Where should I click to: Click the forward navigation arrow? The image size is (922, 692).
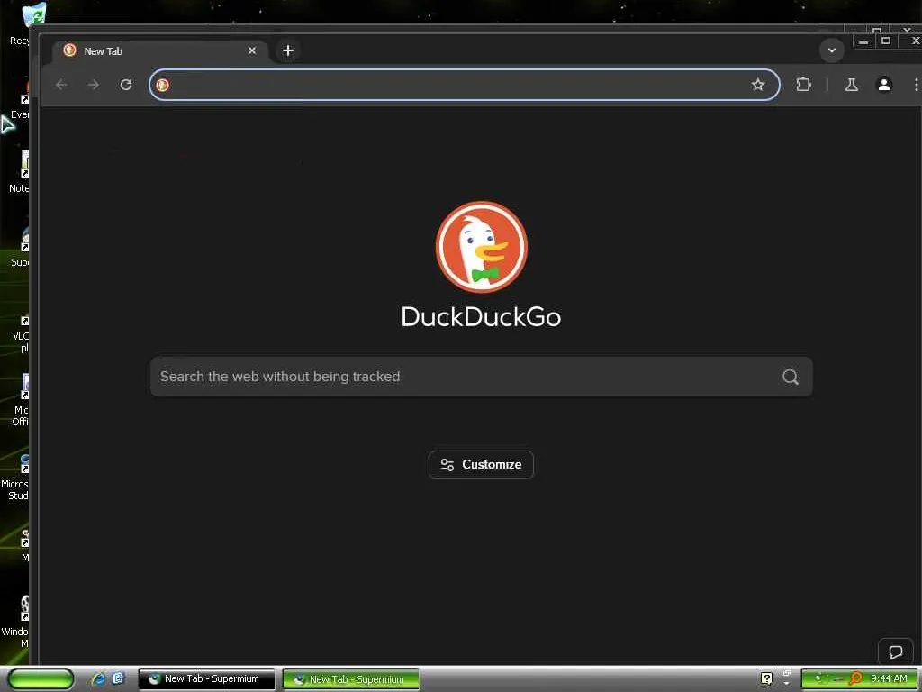pyautogui.click(x=94, y=85)
